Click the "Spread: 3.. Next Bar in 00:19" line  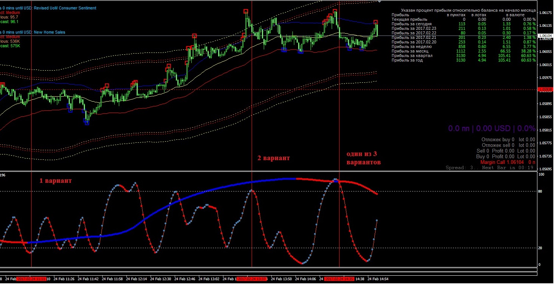489,168
